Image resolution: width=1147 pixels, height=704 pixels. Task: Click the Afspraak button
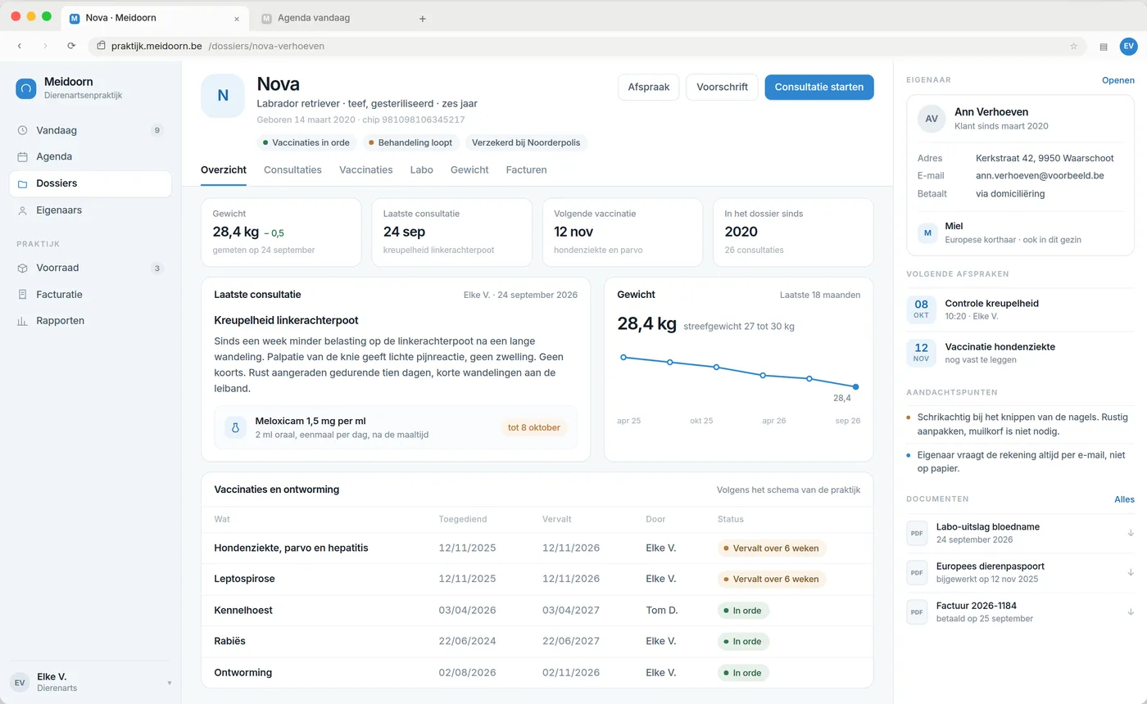click(x=648, y=87)
